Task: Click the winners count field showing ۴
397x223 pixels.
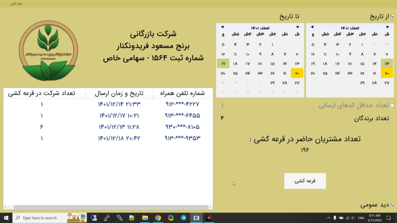Action: coord(222,118)
